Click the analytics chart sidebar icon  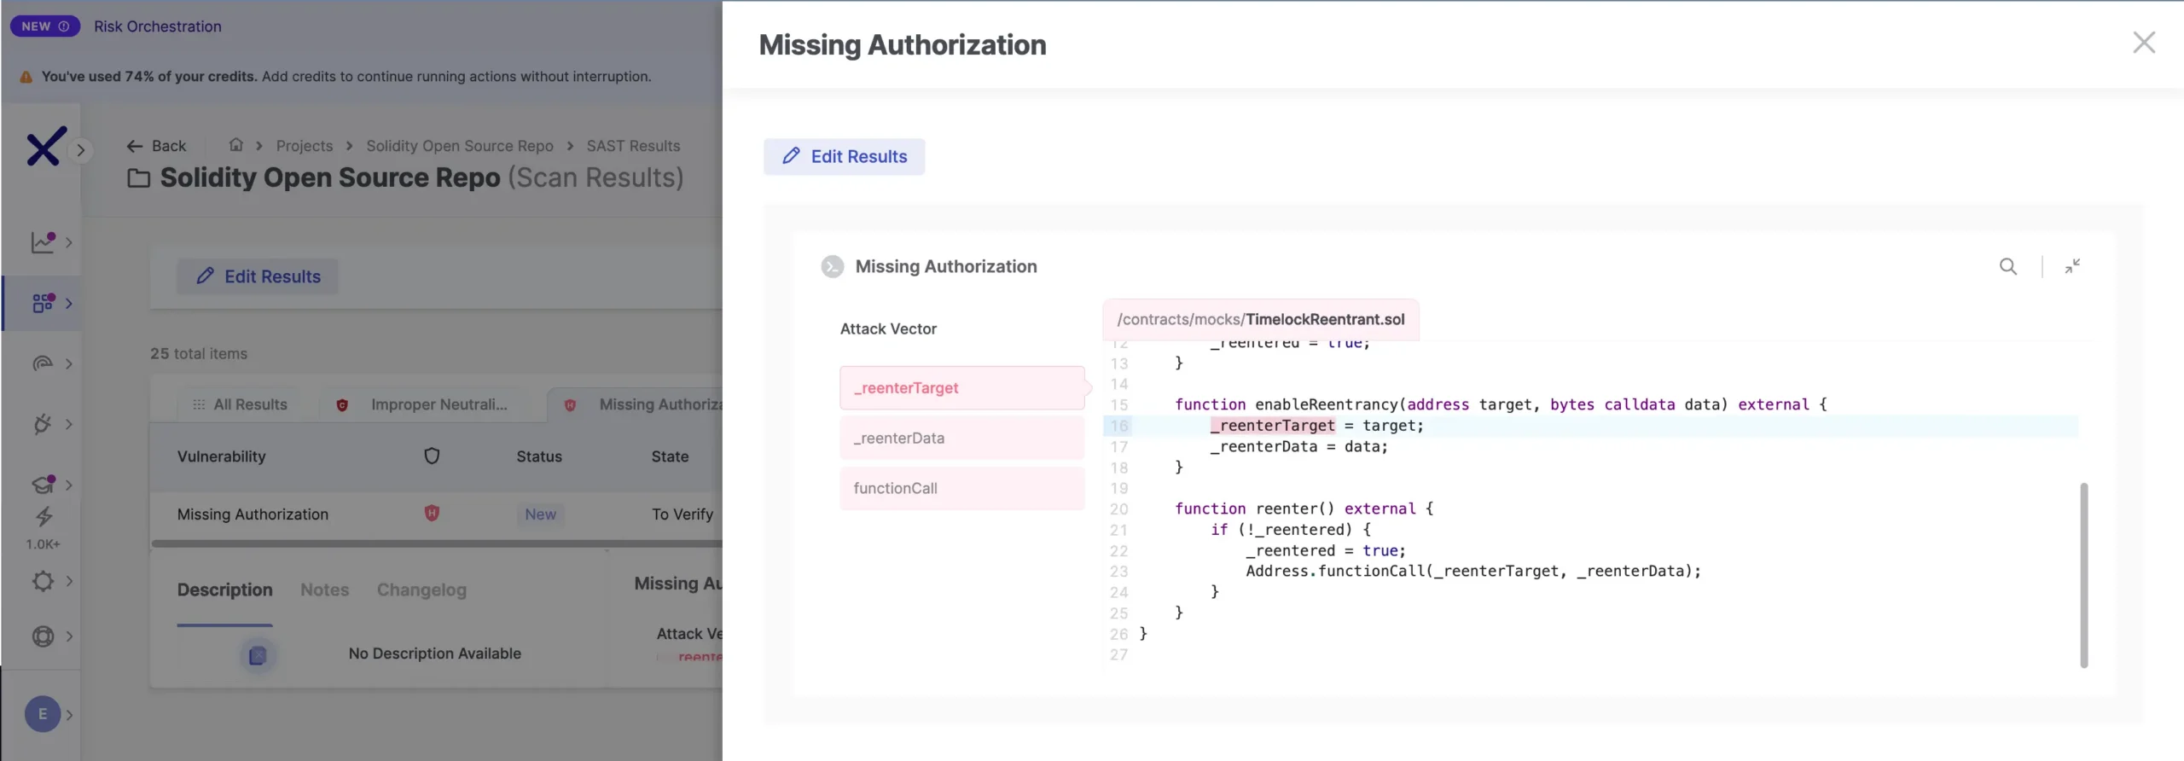pos(43,242)
